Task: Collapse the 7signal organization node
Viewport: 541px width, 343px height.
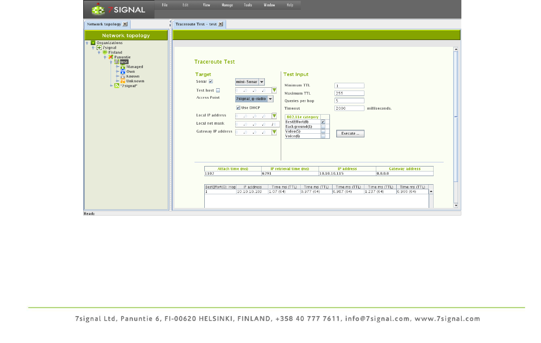Action: 93,48
